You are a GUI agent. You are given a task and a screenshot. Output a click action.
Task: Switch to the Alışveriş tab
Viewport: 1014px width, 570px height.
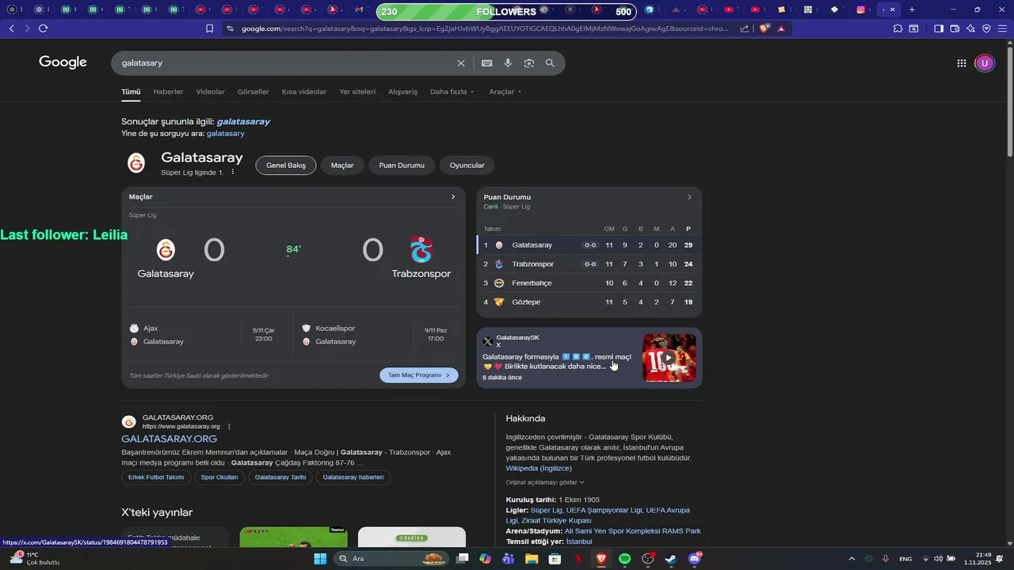point(402,92)
